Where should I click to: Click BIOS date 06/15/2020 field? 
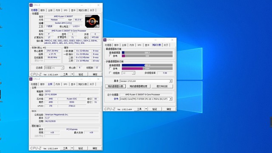tap(72, 121)
